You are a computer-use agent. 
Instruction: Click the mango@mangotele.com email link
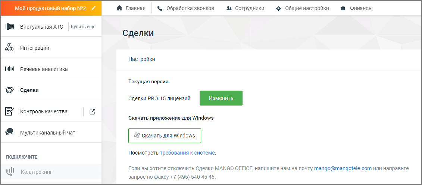pyautogui.click(x=343, y=168)
